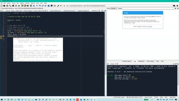The height and width of the screenshot is (101, 179).
Task: Open Windows taskbar search
Action: coord(5,100)
